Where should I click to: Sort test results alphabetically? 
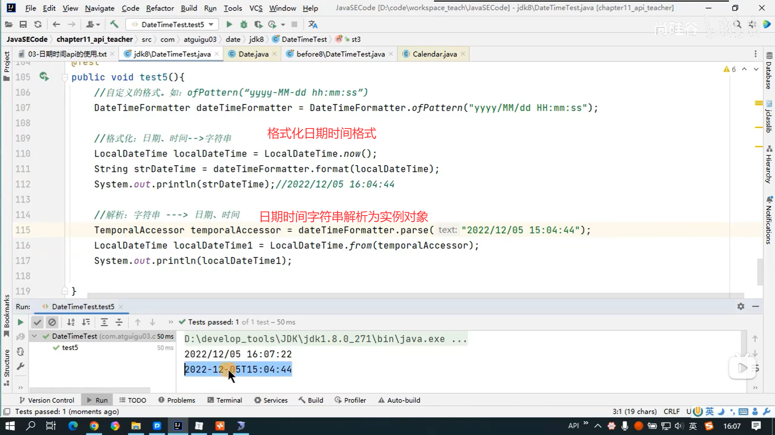click(71, 322)
